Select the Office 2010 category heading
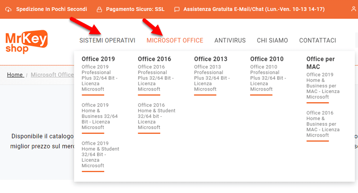The image size is (358, 193). point(267,59)
